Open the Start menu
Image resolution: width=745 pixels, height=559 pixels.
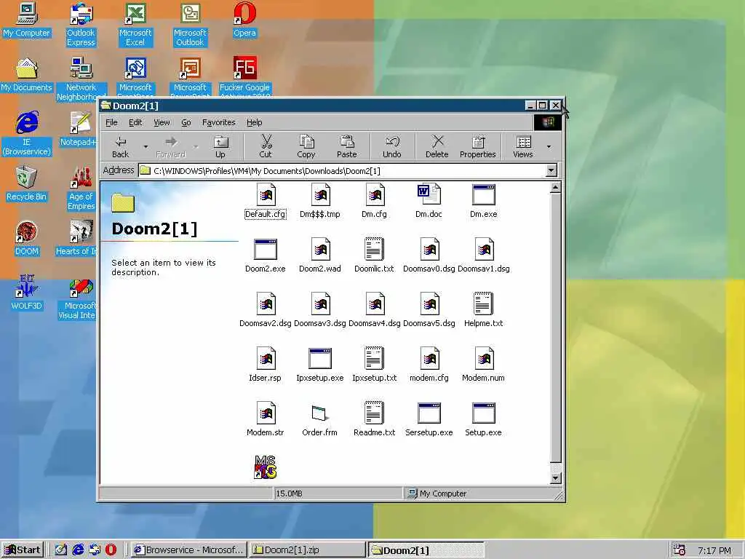coord(23,550)
